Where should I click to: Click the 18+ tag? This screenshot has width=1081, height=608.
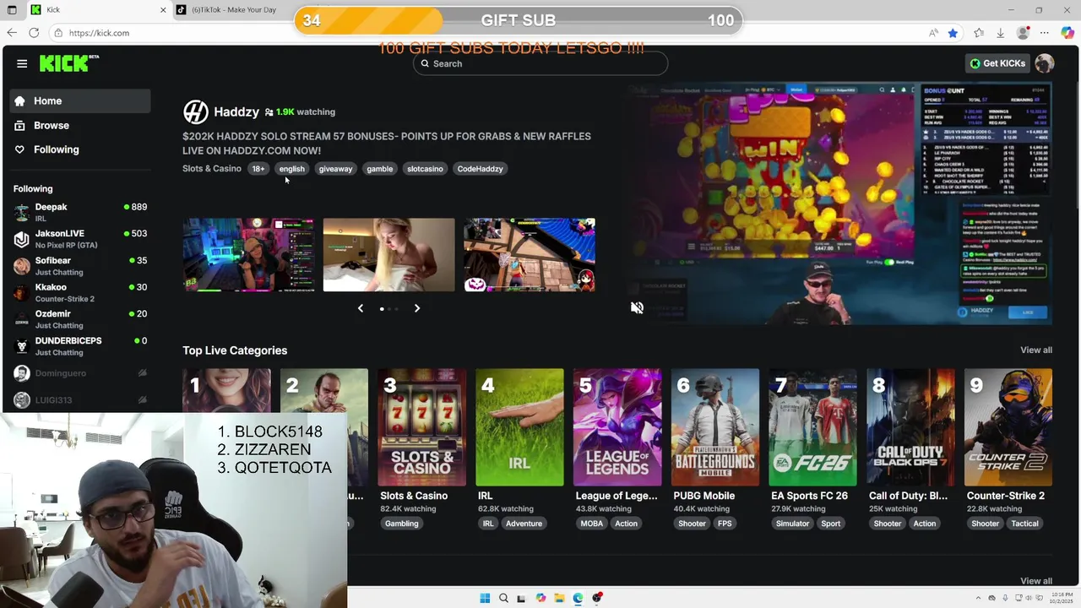[258, 169]
